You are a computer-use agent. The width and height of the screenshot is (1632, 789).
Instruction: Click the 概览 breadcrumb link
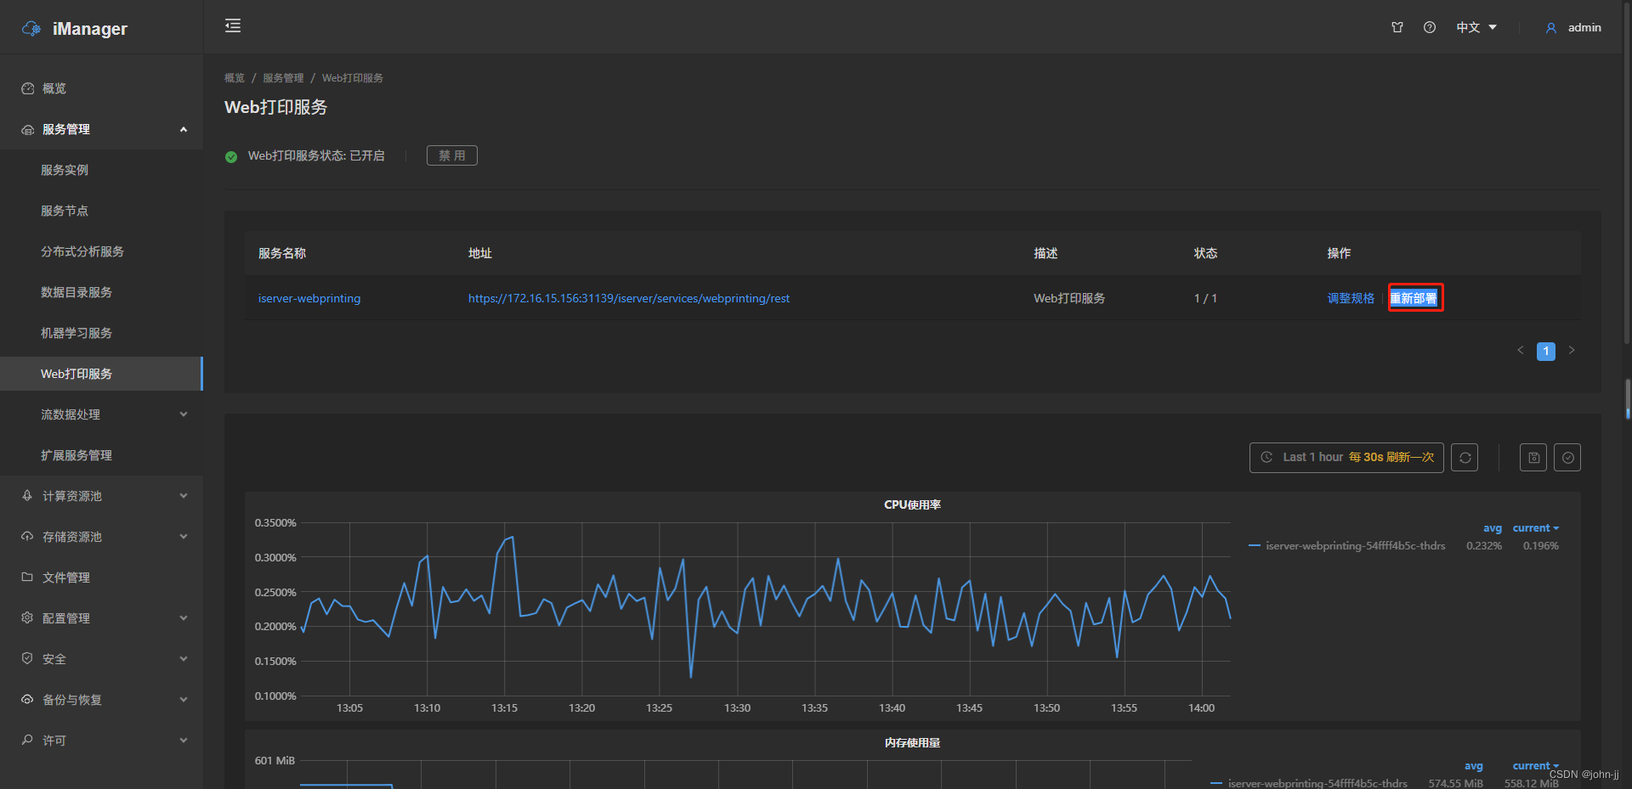[x=235, y=78]
